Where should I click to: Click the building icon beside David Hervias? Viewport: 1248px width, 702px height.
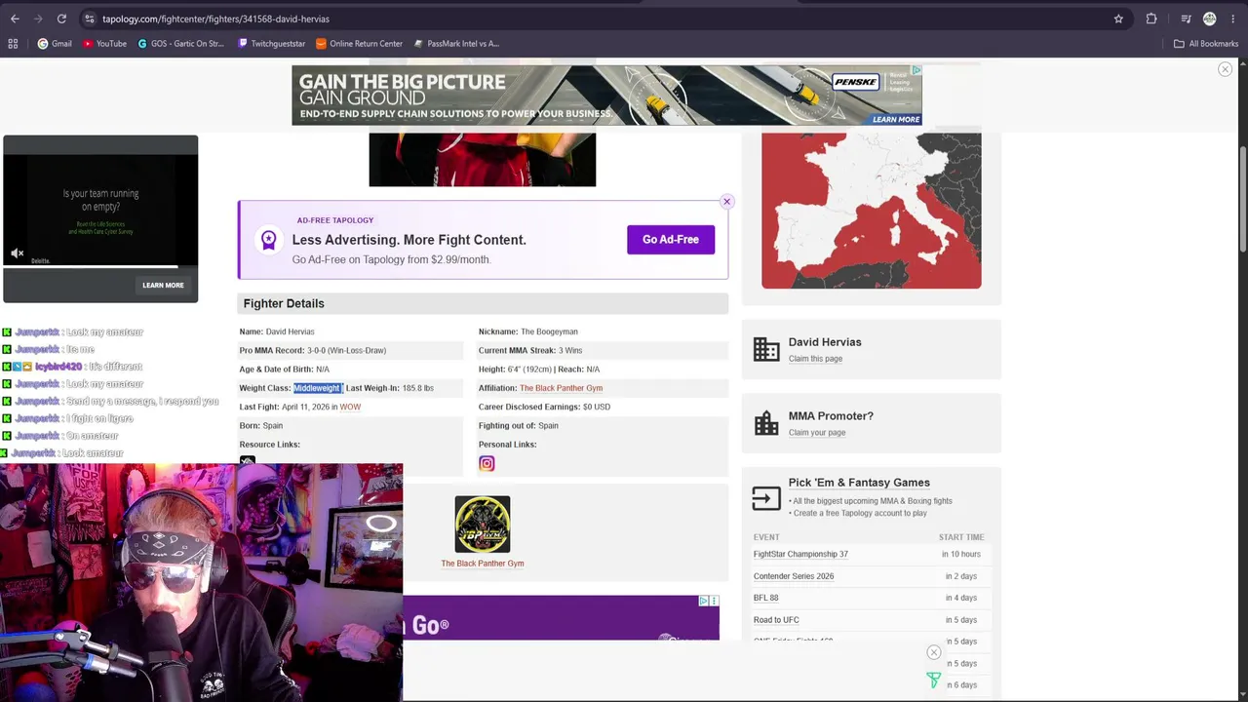tap(766, 349)
